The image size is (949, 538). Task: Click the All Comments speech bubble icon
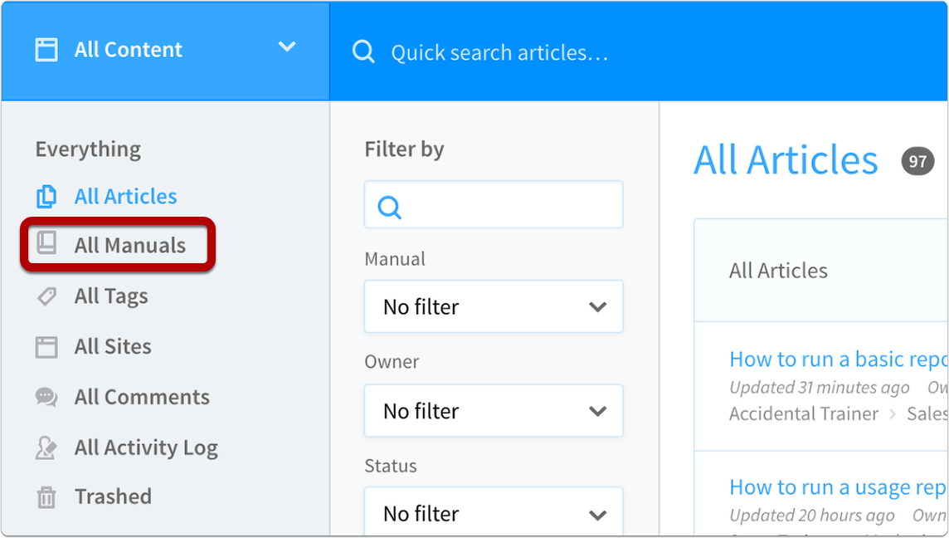(x=46, y=398)
